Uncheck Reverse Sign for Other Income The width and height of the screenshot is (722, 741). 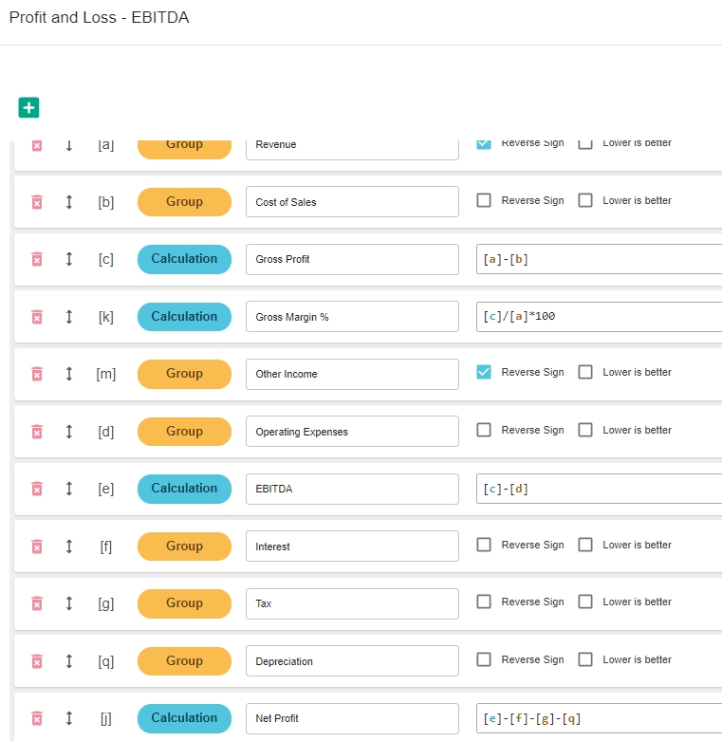pos(484,373)
